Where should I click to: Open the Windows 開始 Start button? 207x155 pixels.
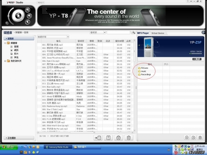(x=9, y=147)
